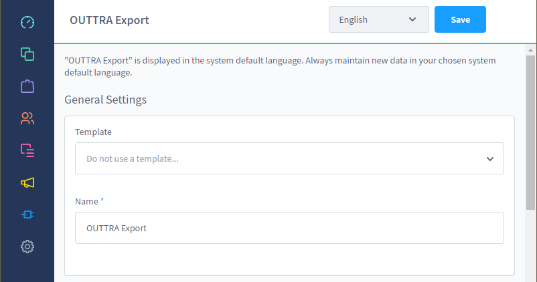Click the OUTTRA Export page title
This screenshot has width=537, height=282.
(110, 20)
